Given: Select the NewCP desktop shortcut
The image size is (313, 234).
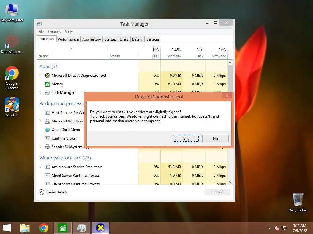Looking at the screenshot, I should 12,107.
